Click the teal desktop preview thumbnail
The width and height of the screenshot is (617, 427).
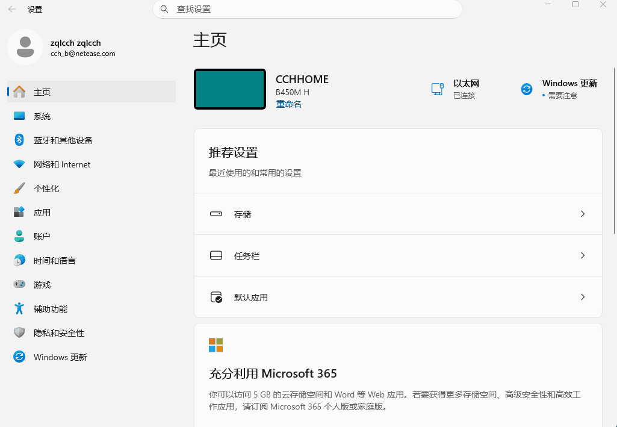point(230,89)
